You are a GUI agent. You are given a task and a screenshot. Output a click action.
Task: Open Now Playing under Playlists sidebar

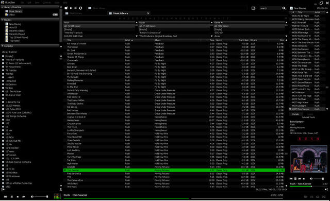(x=15, y=24)
